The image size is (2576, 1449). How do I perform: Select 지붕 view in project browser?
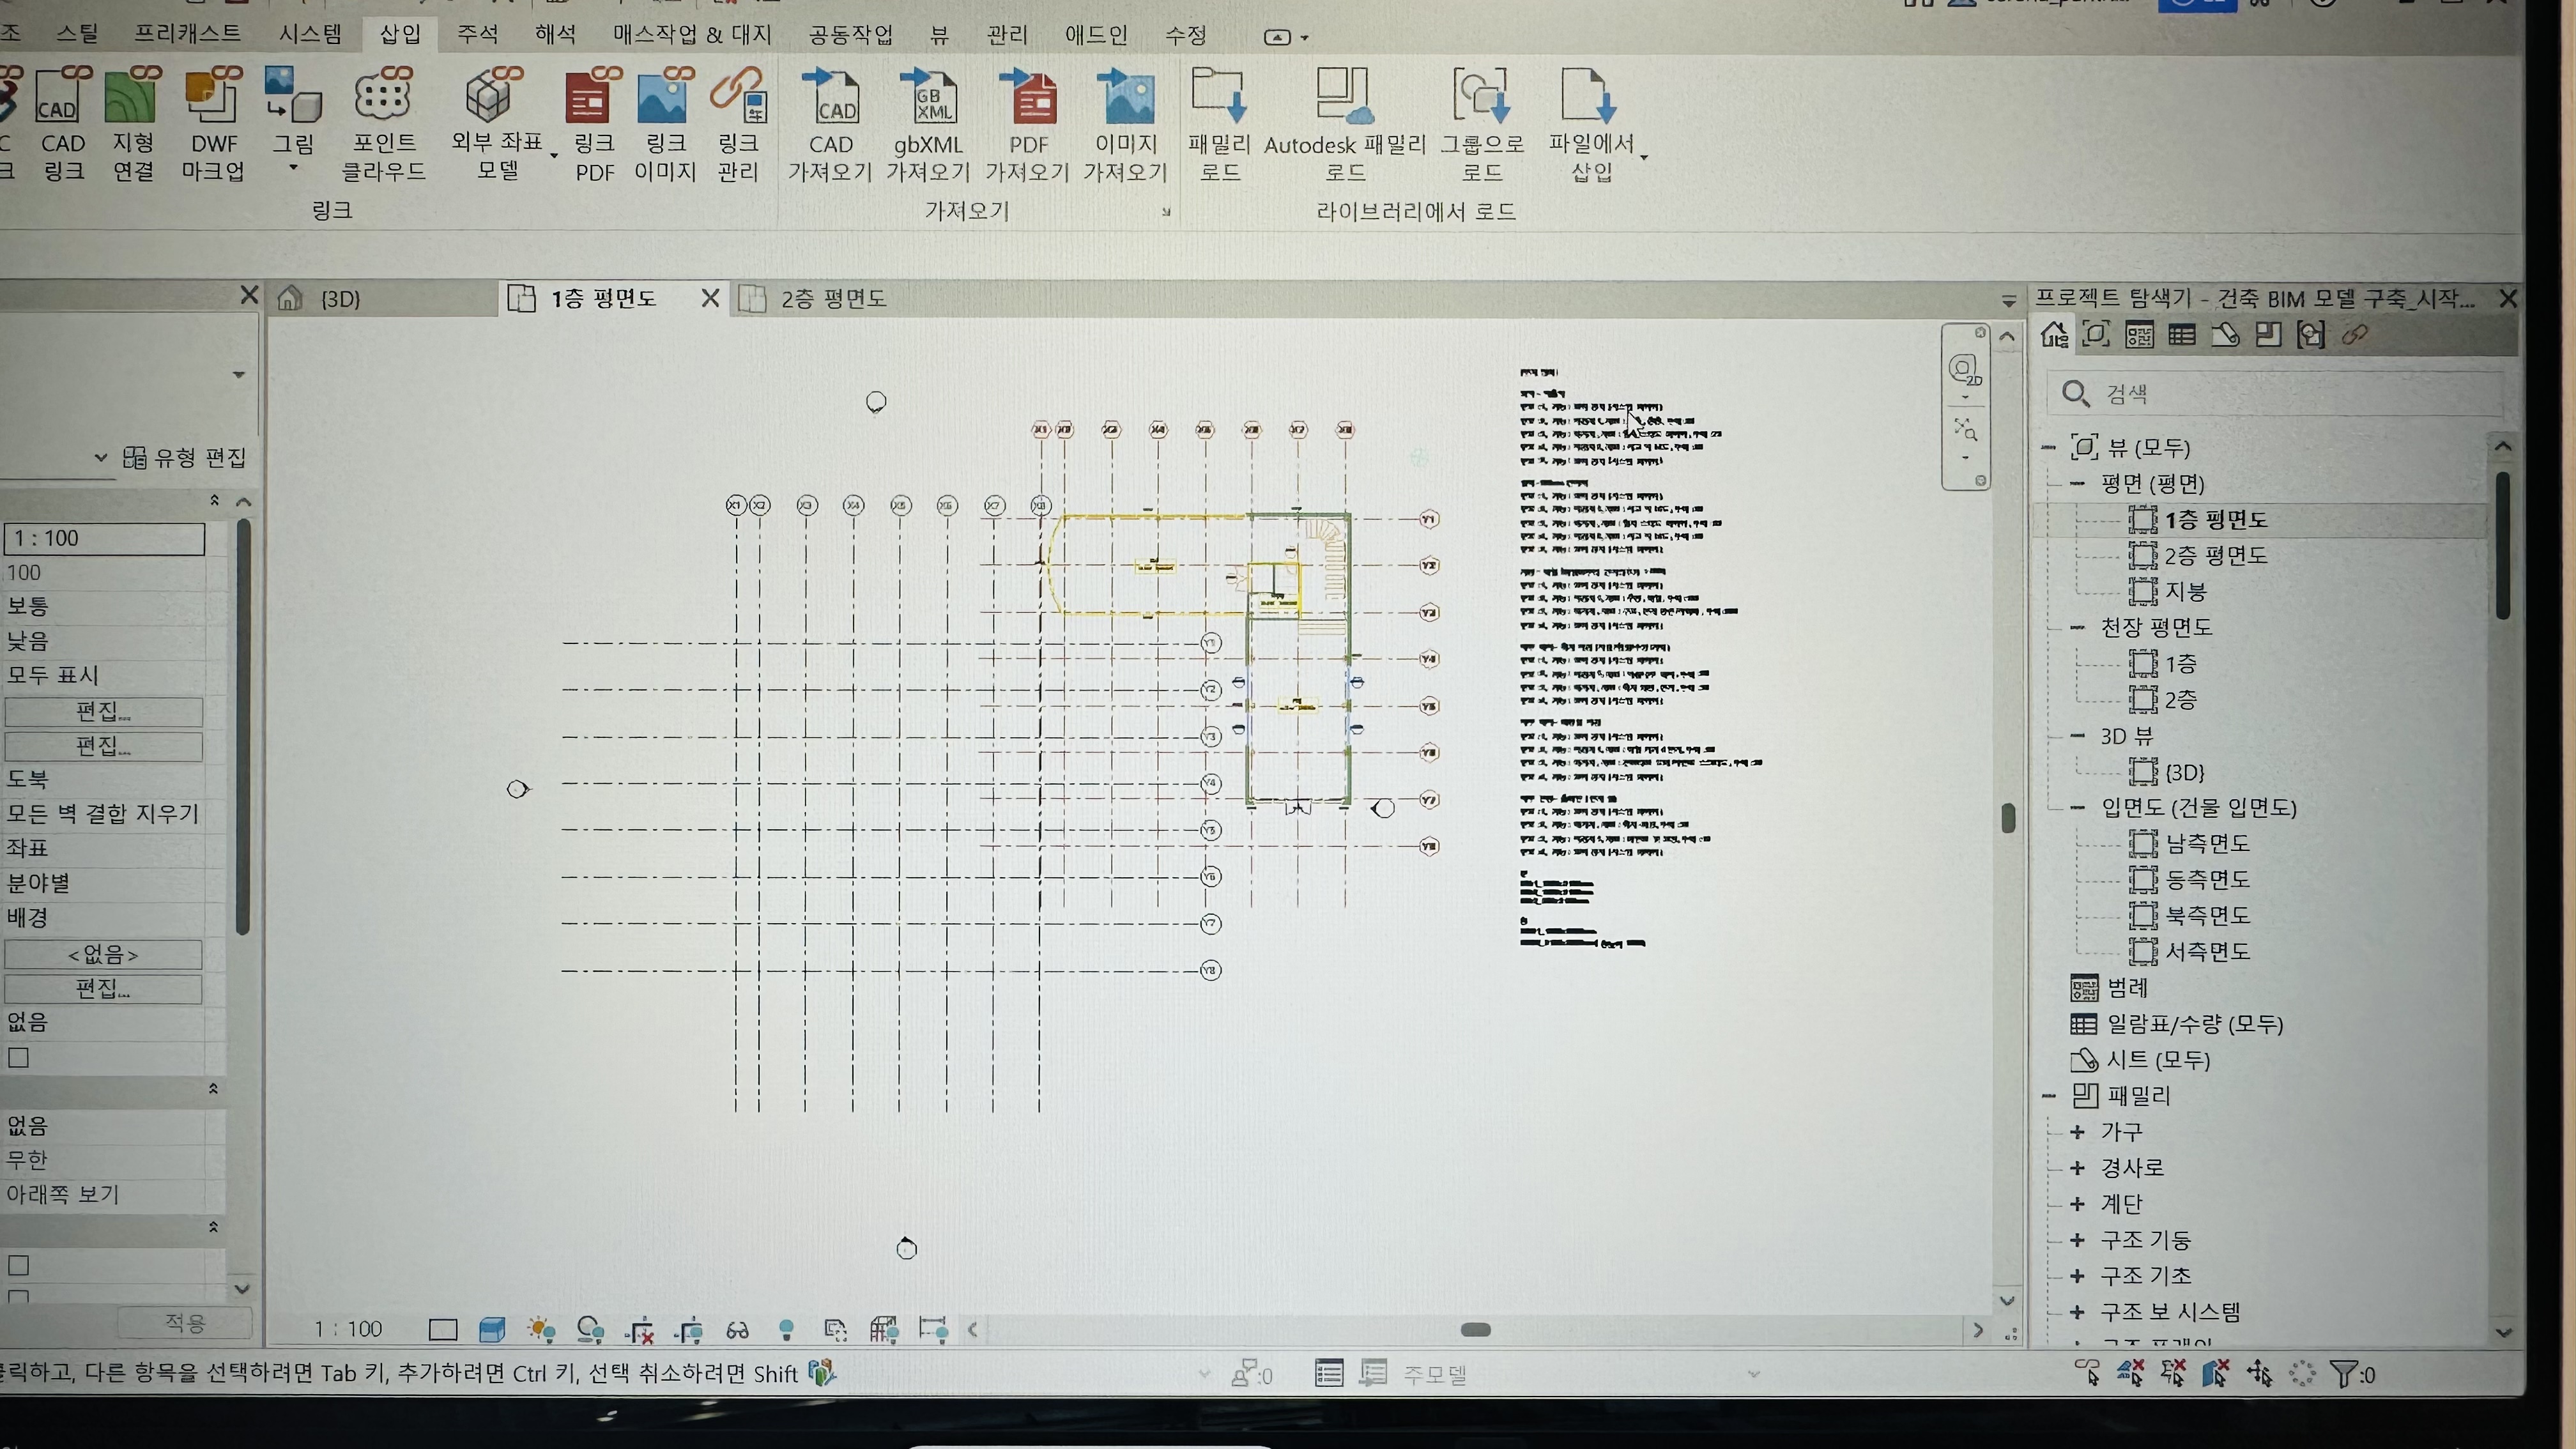pyautogui.click(x=2185, y=591)
